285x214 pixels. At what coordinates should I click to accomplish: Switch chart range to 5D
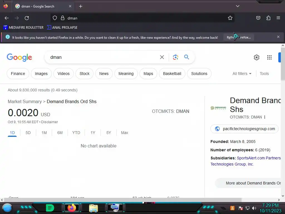[x=28, y=133]
